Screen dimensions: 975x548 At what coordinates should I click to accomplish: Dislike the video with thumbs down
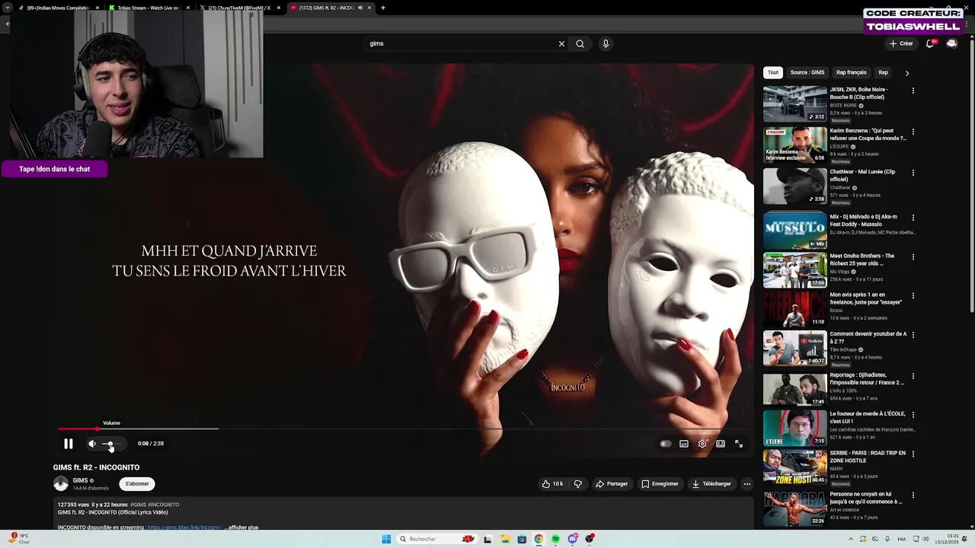pyautogui.click(x=578, y=484)
